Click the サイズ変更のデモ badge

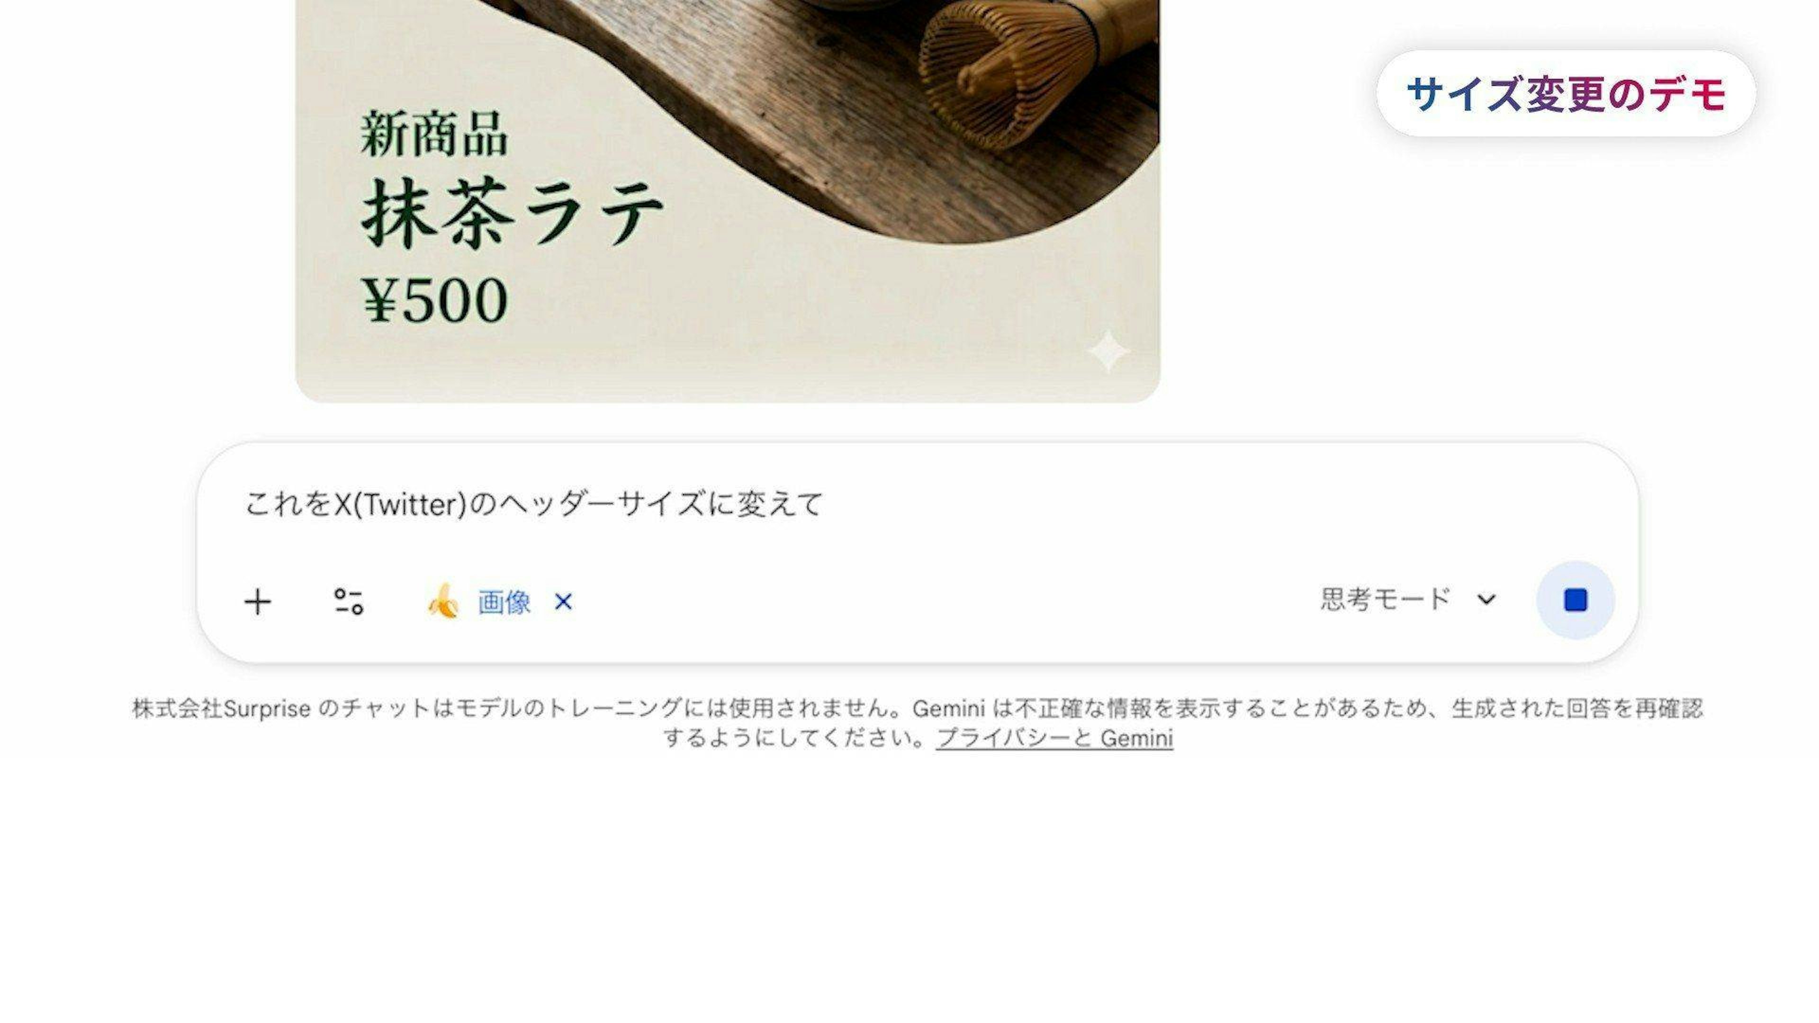pos(1566,94)
